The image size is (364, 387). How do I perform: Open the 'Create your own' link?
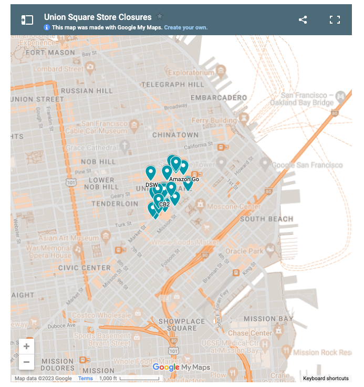coord(185,27)
